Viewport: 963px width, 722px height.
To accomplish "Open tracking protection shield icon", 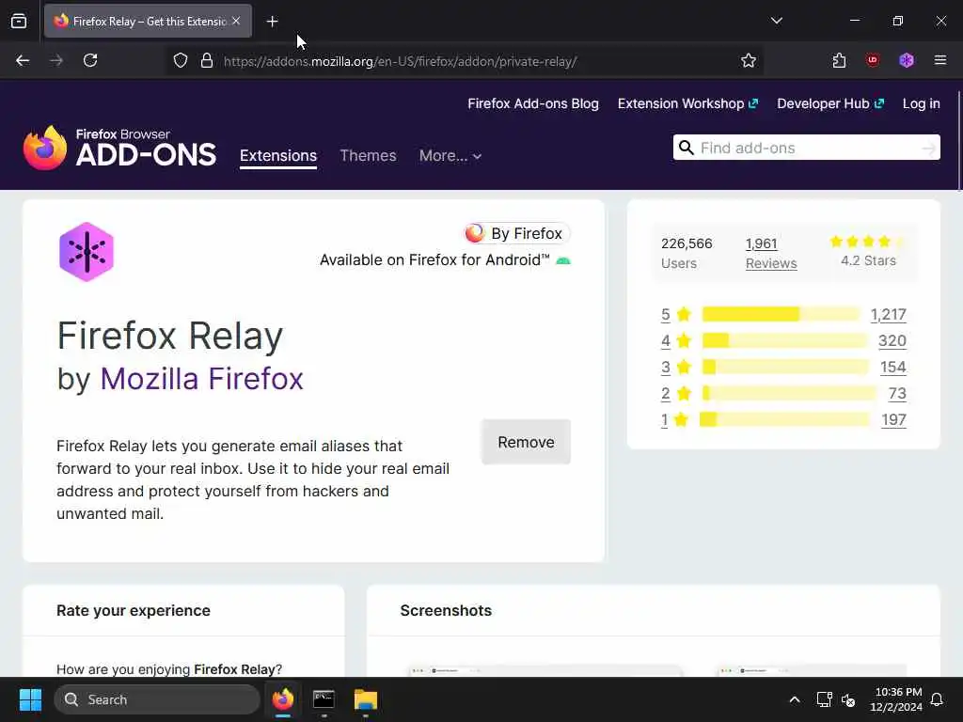I will [x=181, y=61].
